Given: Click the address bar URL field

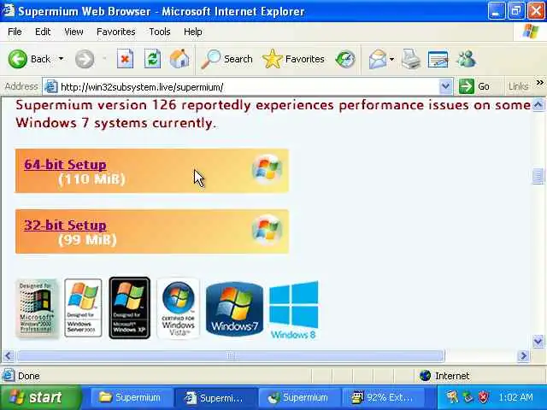Looking at the screenshot, I should [x=248, y=87].
